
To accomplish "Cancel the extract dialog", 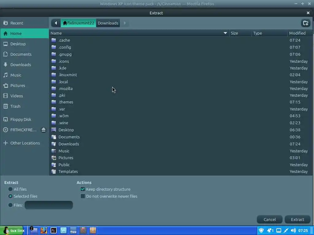I will tap(270, 219).
